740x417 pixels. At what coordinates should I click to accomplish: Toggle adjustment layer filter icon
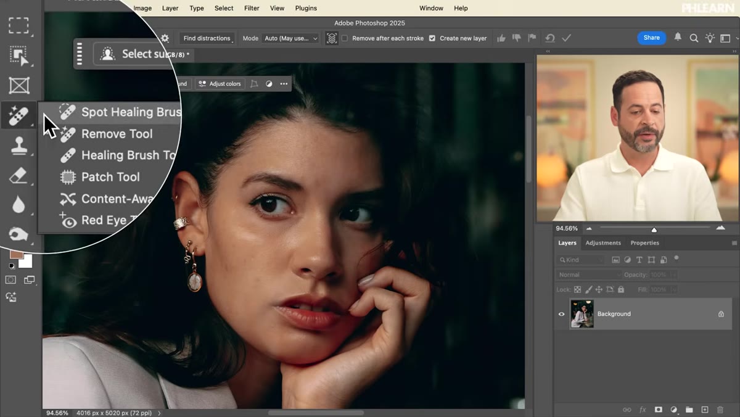click(x=628, y=260)
